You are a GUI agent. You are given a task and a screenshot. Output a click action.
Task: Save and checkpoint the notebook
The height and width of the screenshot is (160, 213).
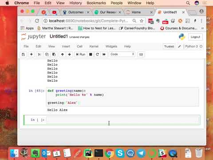(x=24, y=54)
